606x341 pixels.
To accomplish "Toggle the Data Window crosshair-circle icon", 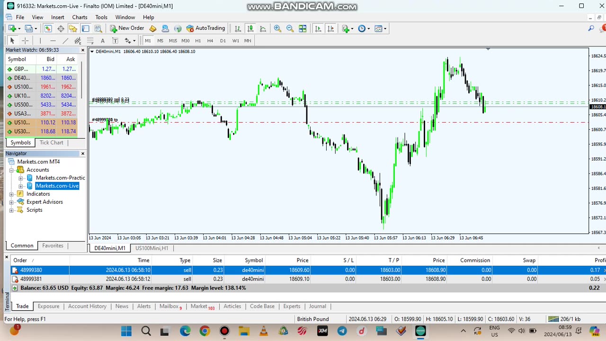I will pyautogui.click(x=61, y=28).
